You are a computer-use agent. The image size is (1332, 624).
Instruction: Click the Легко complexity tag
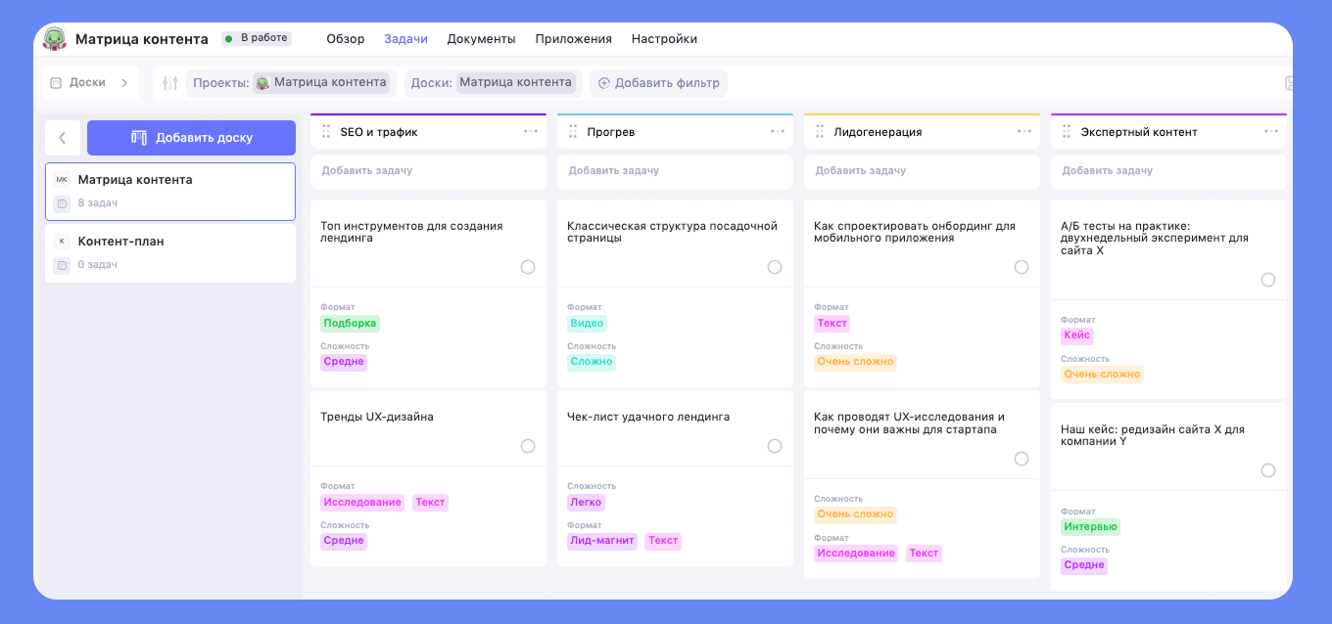[586, 503]
